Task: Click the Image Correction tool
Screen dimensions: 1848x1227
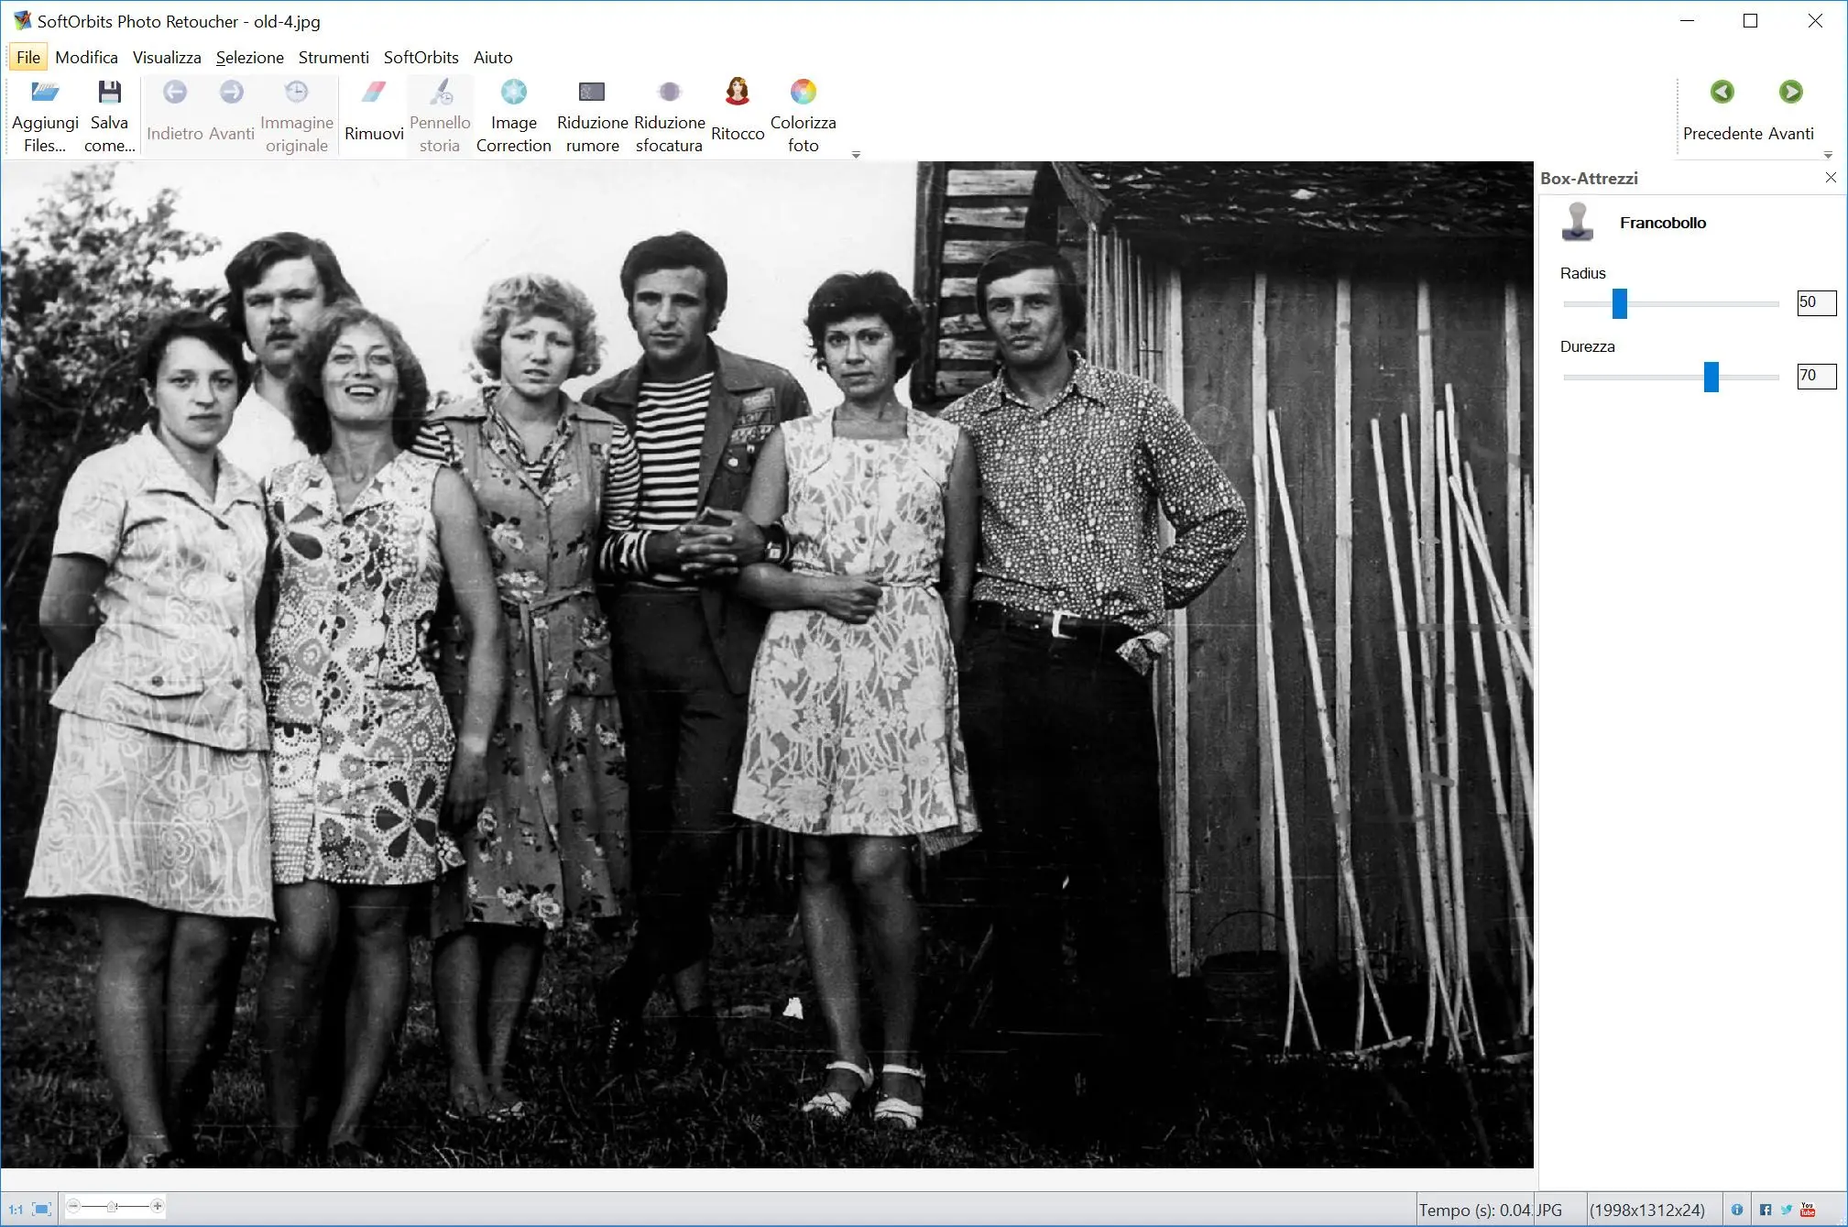Action: point(512,113)
